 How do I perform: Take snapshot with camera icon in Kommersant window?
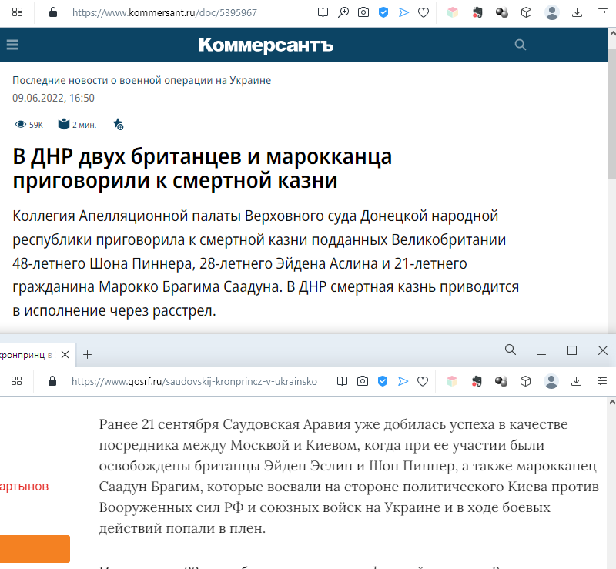click(x=363, y=12)
